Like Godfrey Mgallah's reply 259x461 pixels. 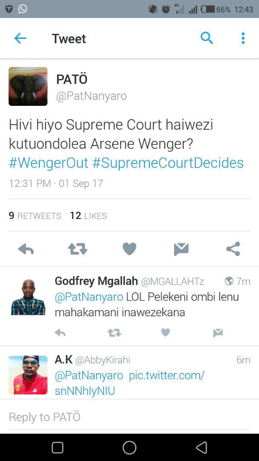pos(166,333)
